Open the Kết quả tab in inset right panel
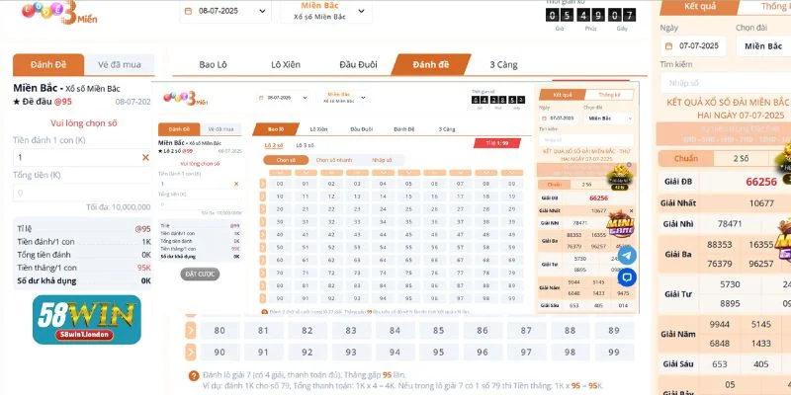This screenshot has width=791, height=395. click(563, 95)
